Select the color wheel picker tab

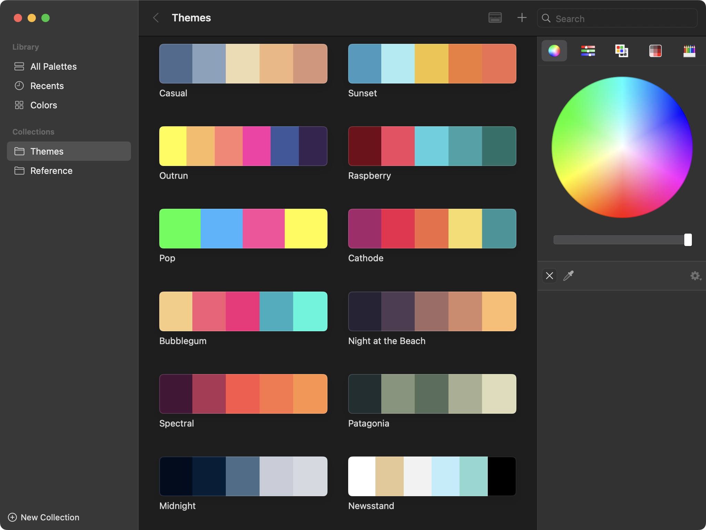(x=554, y=51)
